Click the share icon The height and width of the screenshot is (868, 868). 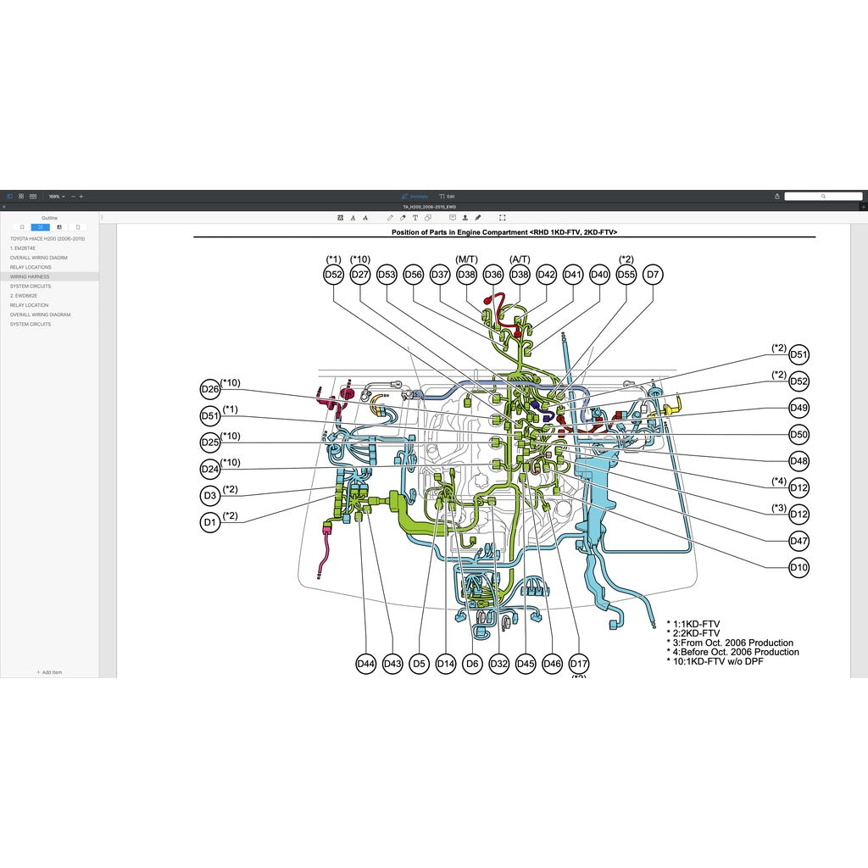777,196
